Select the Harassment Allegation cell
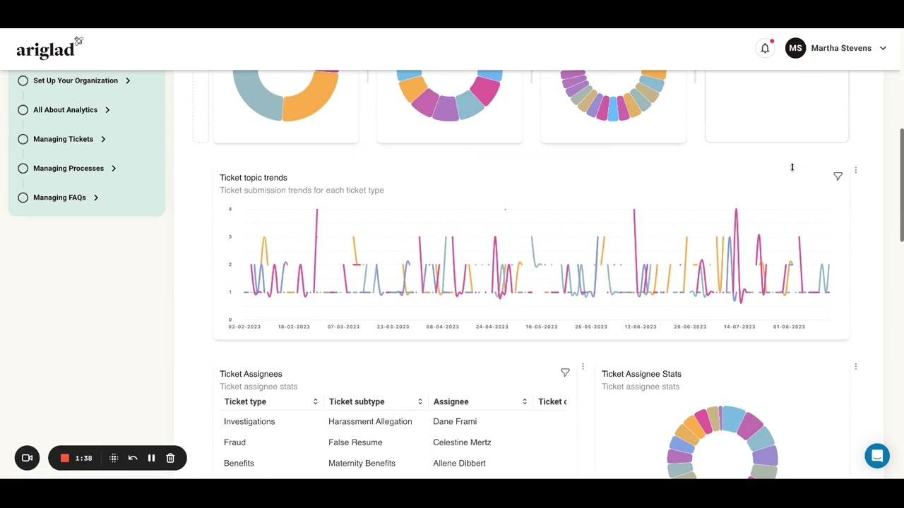Image resolution: width=904 pixels, height=508 pixels. click(x=370, y=421)
